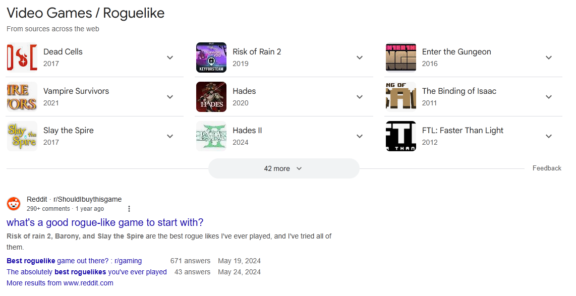This screenshot has height=296, width=576.
Task: Click the "43 answers" count text
Action: tap(193, 272)
